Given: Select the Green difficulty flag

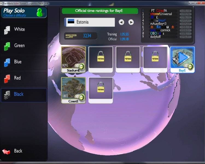Looking at the screenshot, I should 7,46.
